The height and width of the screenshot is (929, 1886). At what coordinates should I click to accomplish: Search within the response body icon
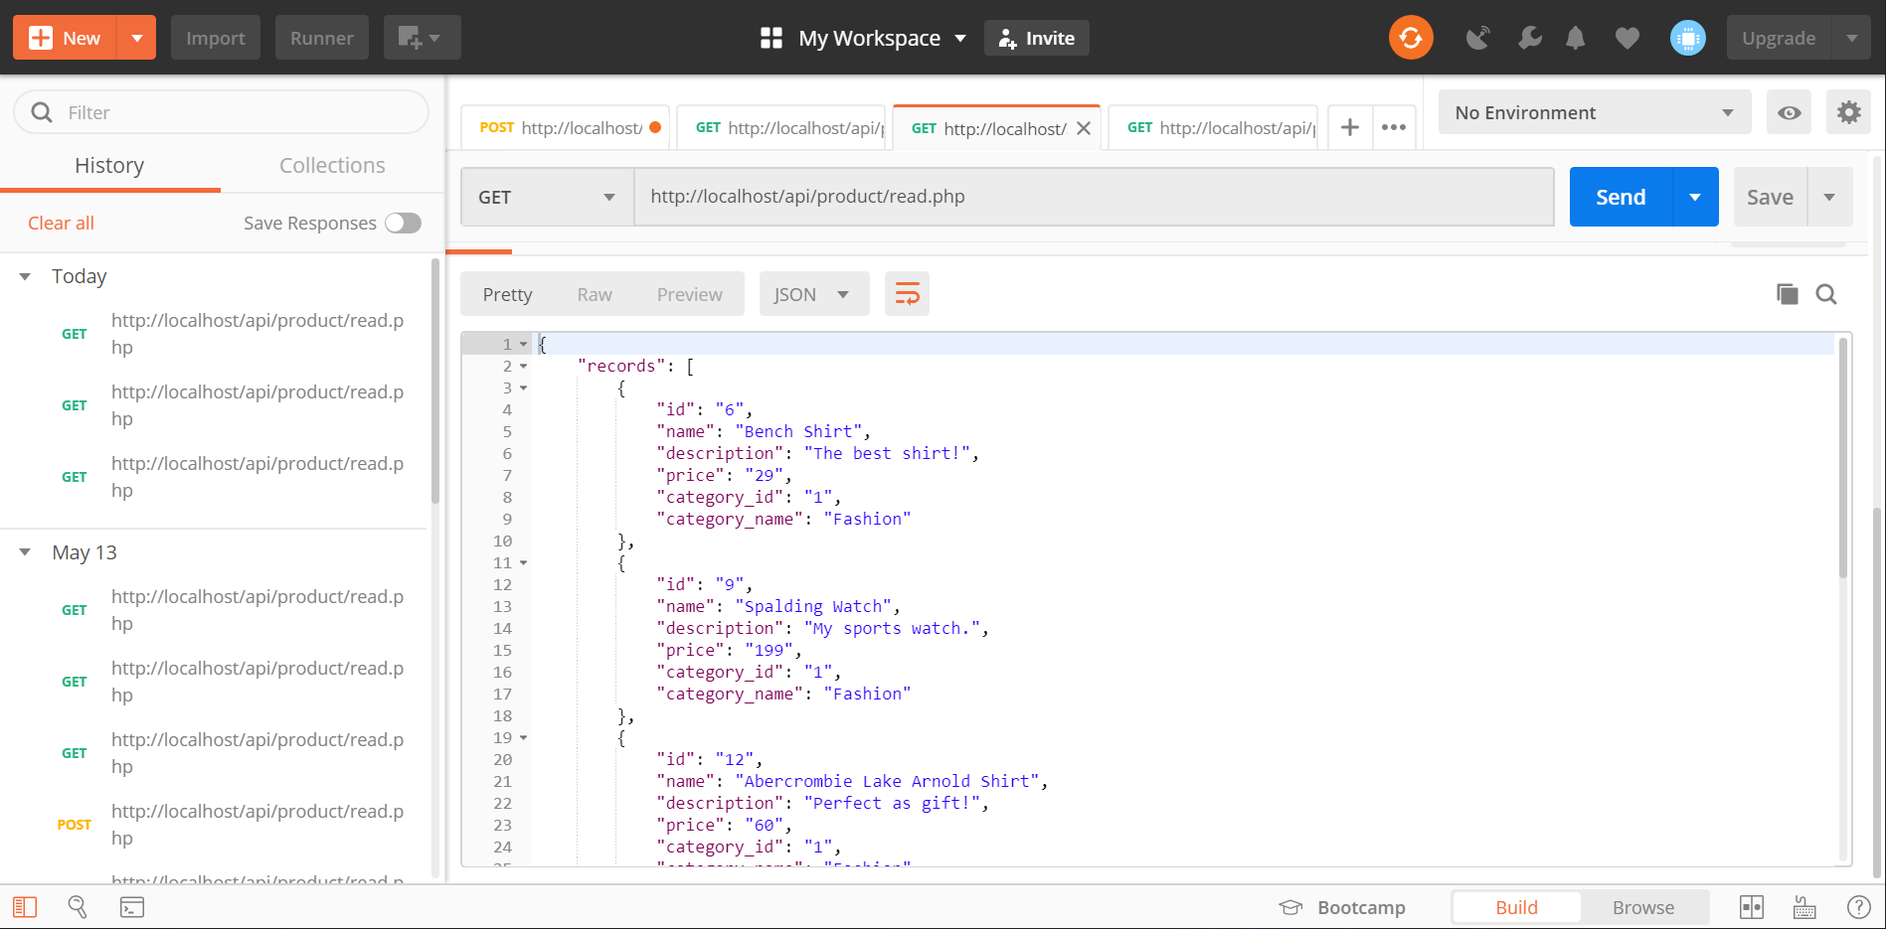[1826, 294]
